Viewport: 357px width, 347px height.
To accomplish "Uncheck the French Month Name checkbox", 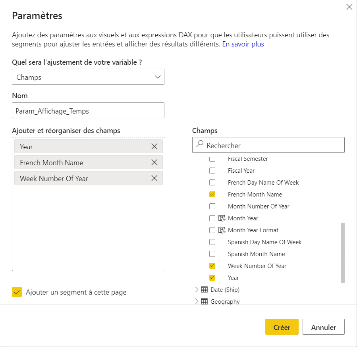I will point(212,194).
